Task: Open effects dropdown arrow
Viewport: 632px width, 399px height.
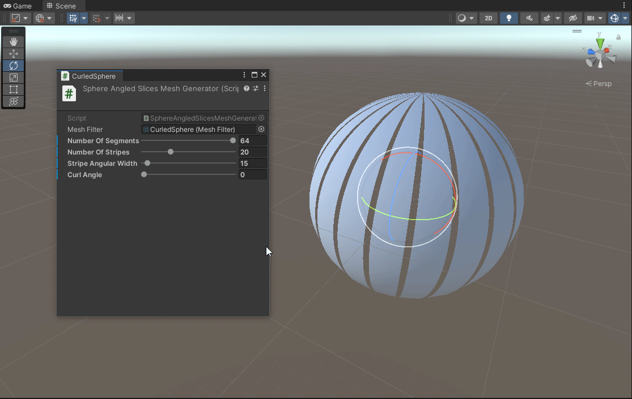Action: coord(557,18)
